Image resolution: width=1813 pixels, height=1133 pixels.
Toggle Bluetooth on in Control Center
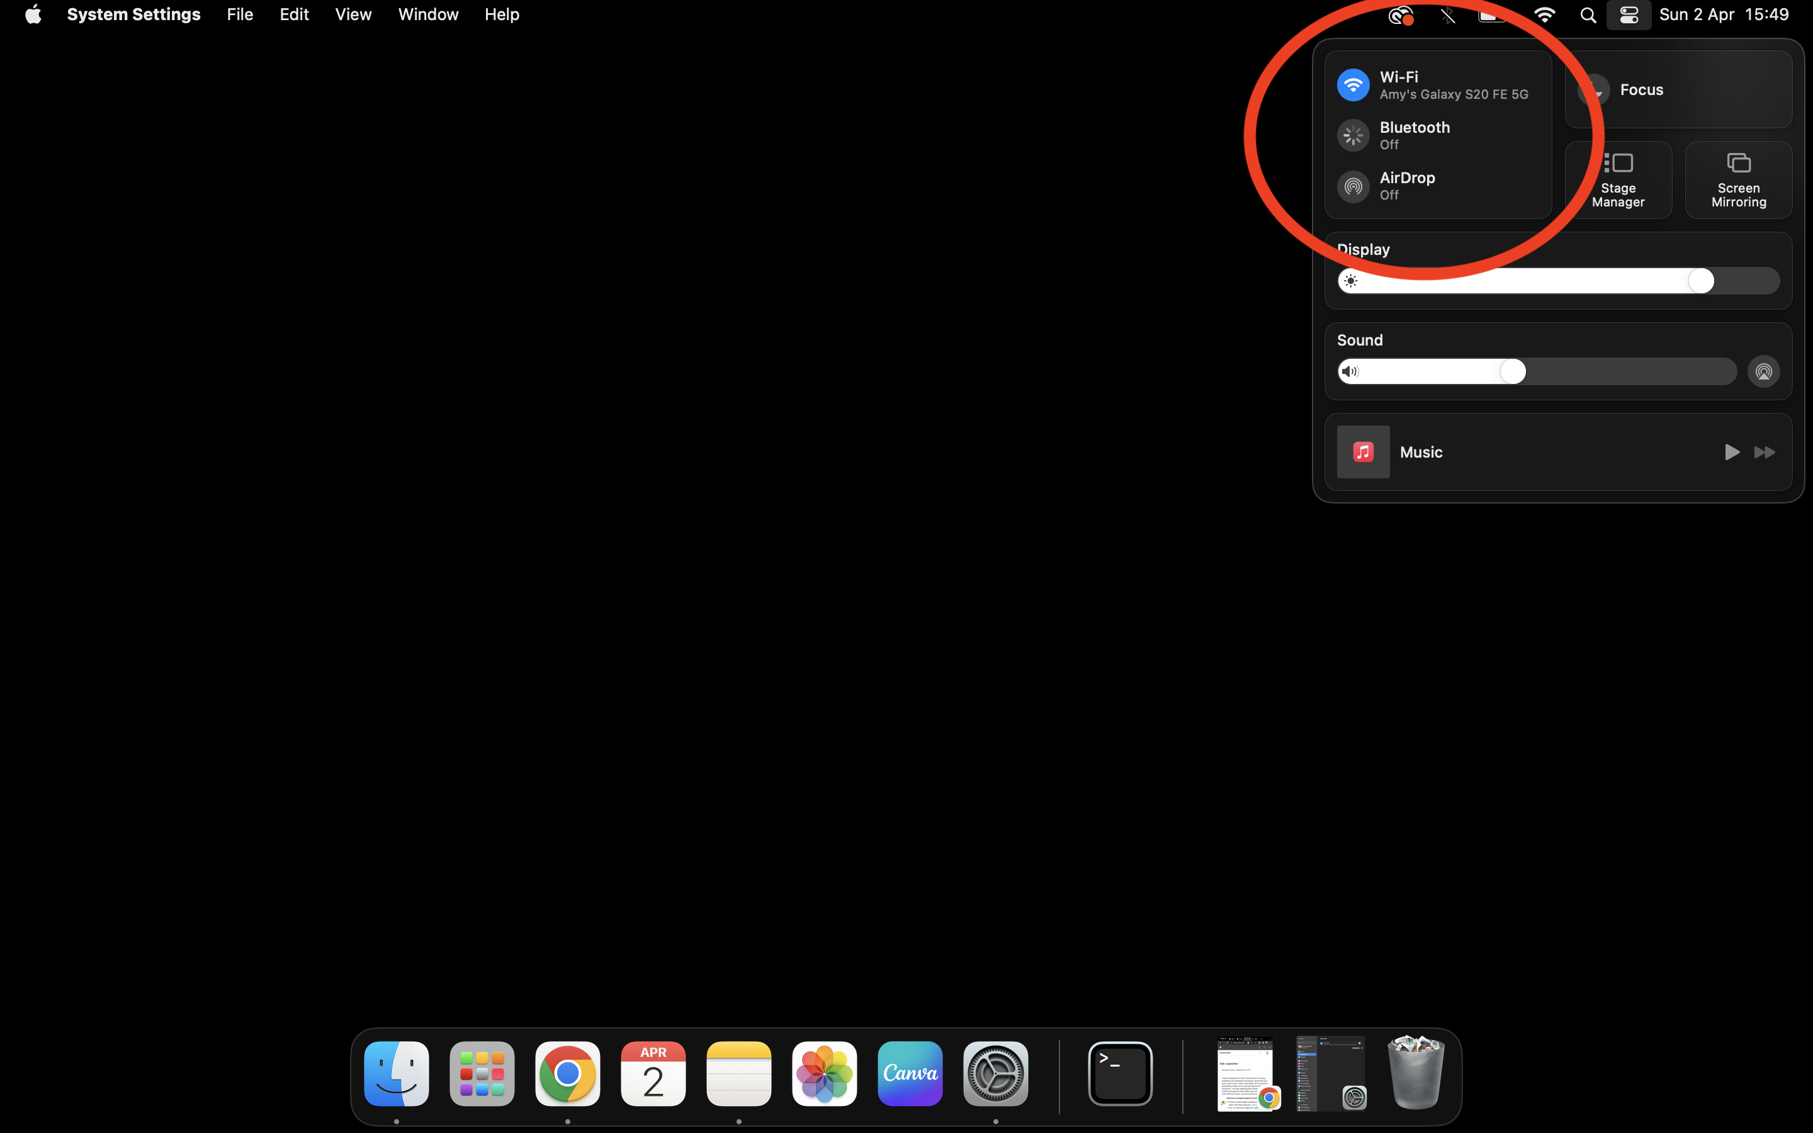coord(1353,135)
